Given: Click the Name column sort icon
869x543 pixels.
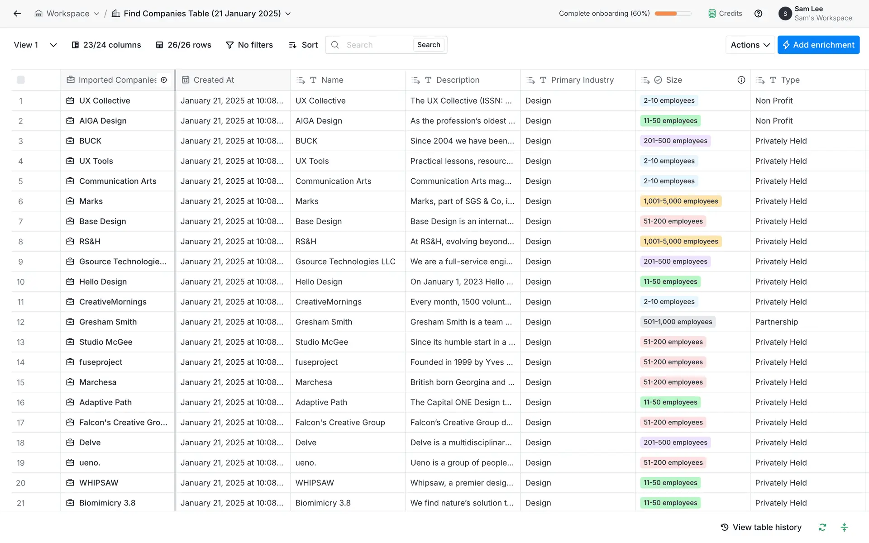Looking at the screenshot, I should [x=301, y=80].
